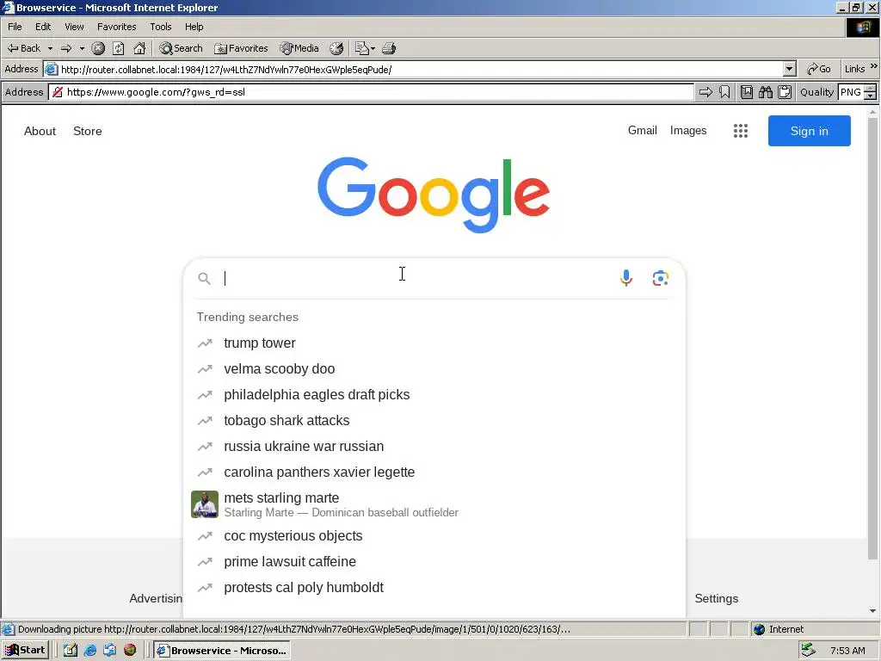The width and height of the screenshot is (881, 661).
Task: Open Gmail link
Action: [x=642, y=131]
